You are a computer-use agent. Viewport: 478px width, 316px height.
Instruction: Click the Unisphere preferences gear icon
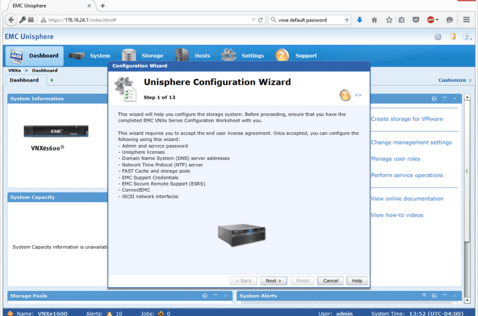coord(438,37)
